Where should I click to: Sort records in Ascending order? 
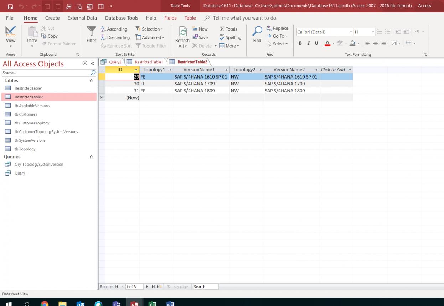coord(114,29)
